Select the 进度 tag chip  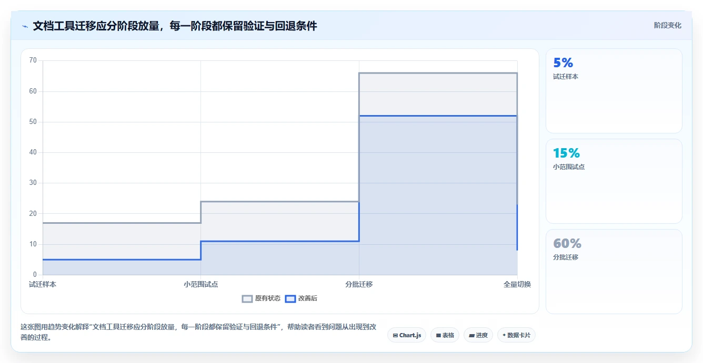point(478,335)
